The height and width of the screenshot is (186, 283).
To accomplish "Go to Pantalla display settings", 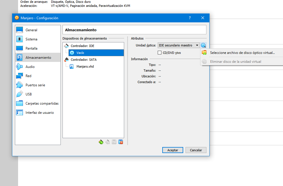I will tap(38, 48).
